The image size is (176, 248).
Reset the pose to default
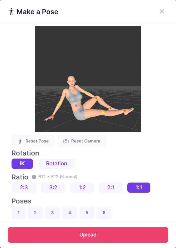33,141
